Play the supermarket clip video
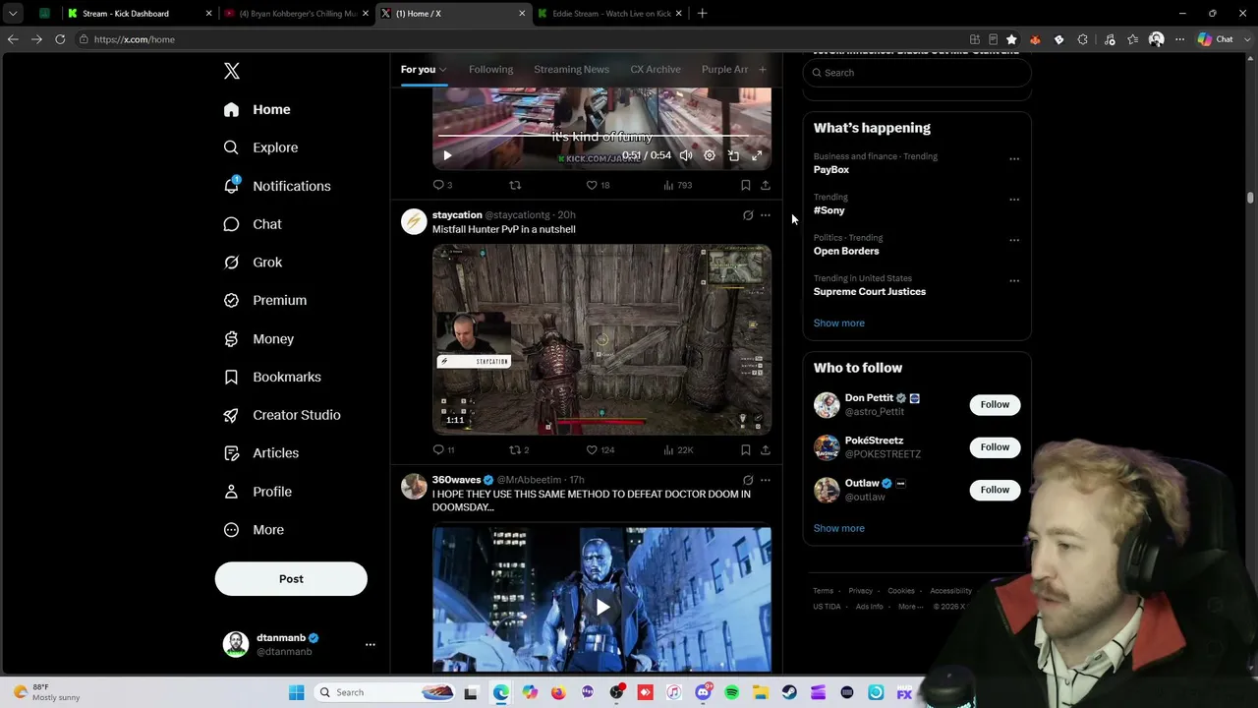 click(447, 155)
